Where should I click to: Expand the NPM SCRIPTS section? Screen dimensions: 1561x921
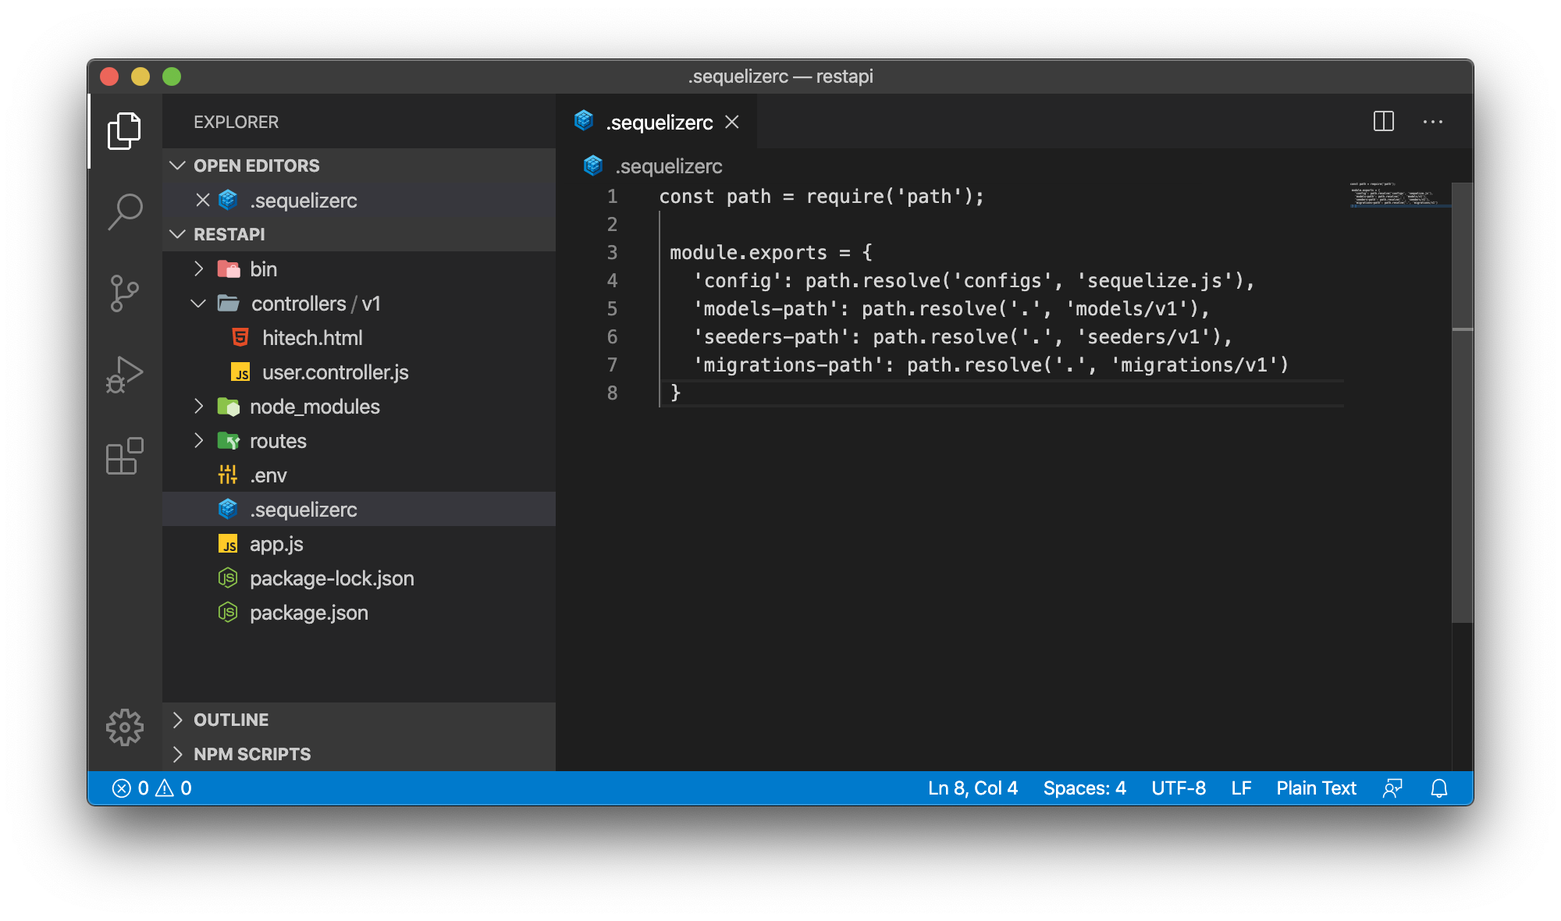pos(251,754)
